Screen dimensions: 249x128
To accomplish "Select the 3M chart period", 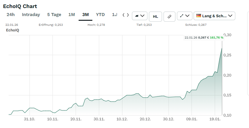I will pos(85,15).
